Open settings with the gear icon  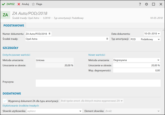click(147, 4)
